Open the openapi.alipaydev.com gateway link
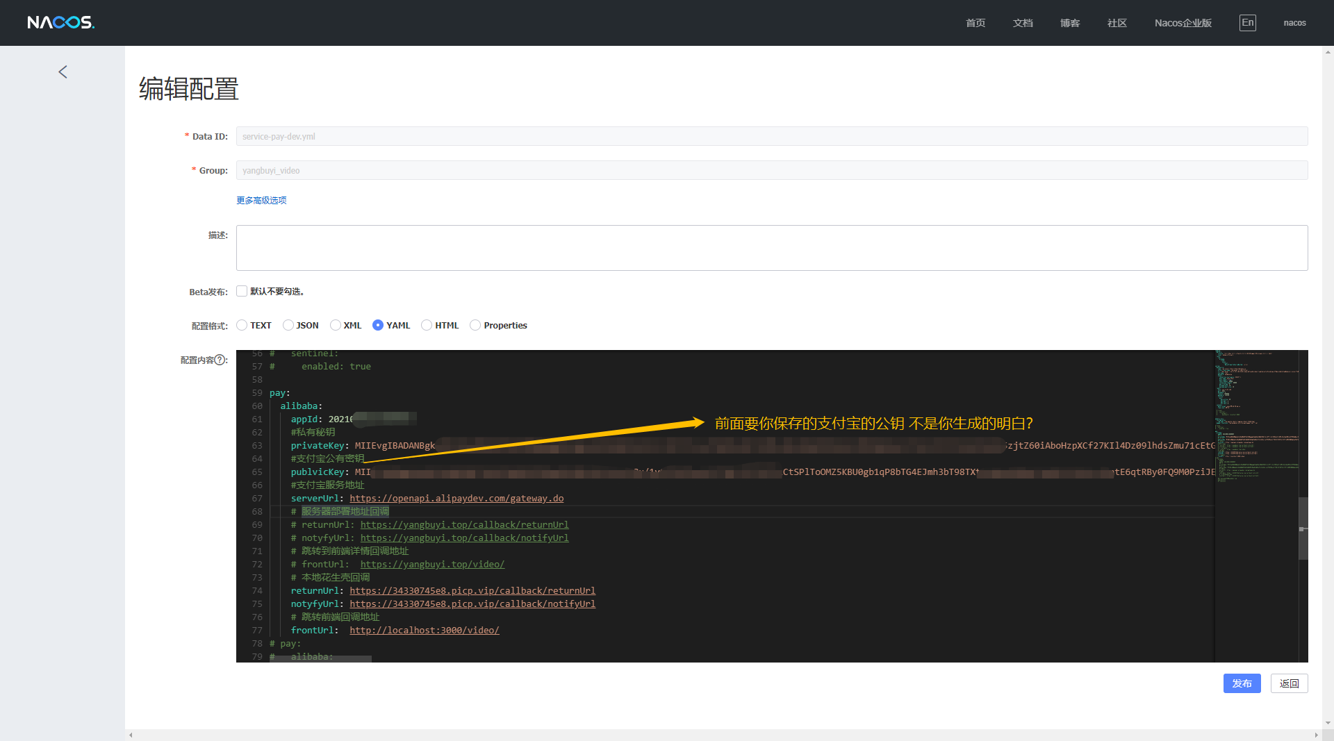This screenshot has width=1334, height=741. click(456, 498)
